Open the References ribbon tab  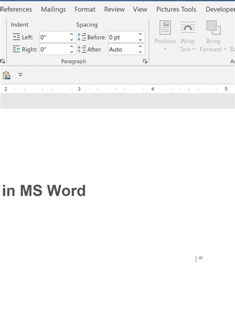click(16, 9)
